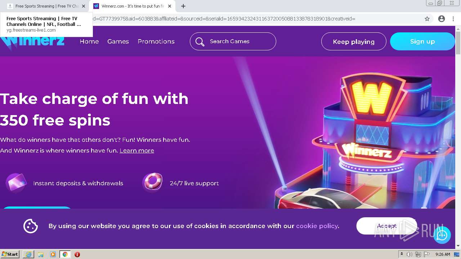Click 24/7 live support text
The image size is (461, 259).
pyautogui.click(x=194, y=183)
